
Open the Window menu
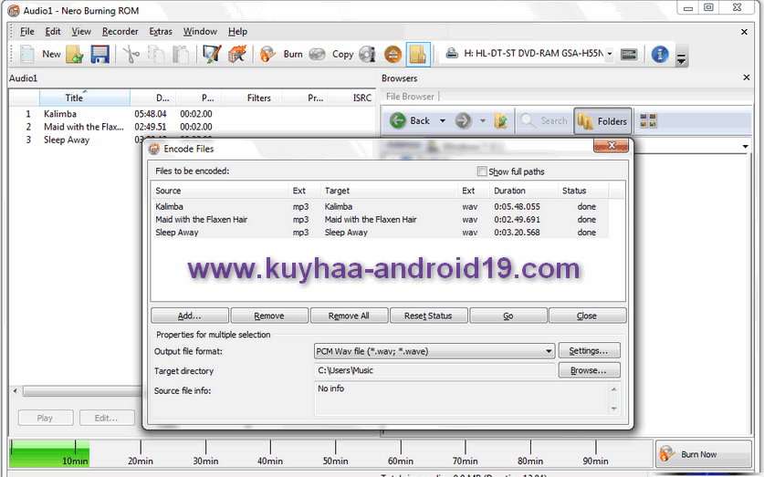coord(200,32)
